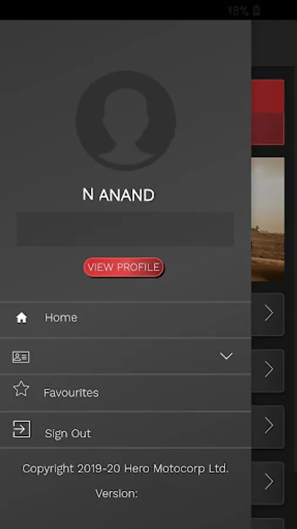
Task: Tap the Favourites star icon
Action: click(x=21, y=389)
